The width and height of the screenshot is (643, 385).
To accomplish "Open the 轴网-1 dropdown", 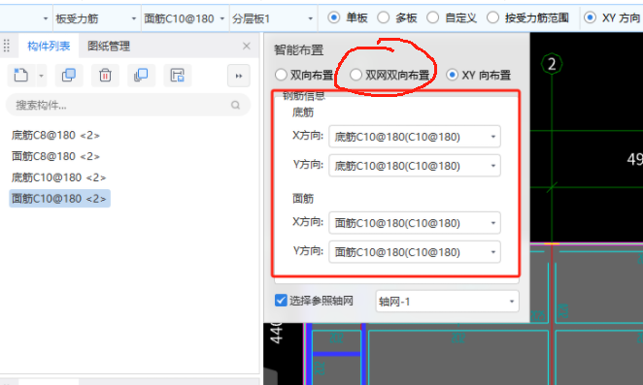I will click(448, 302).
